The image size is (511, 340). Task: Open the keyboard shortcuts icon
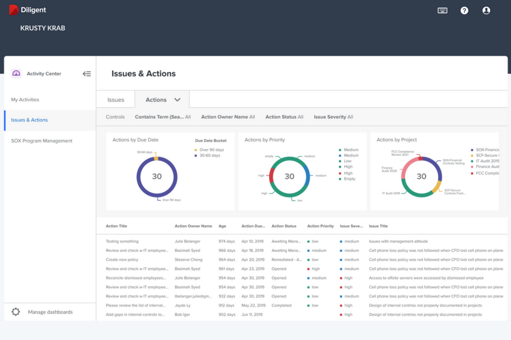(x=442, y=10)
